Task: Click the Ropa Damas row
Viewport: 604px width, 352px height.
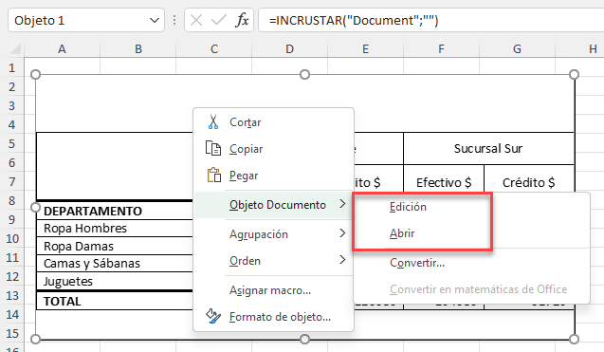Action: tap(79, 246)
